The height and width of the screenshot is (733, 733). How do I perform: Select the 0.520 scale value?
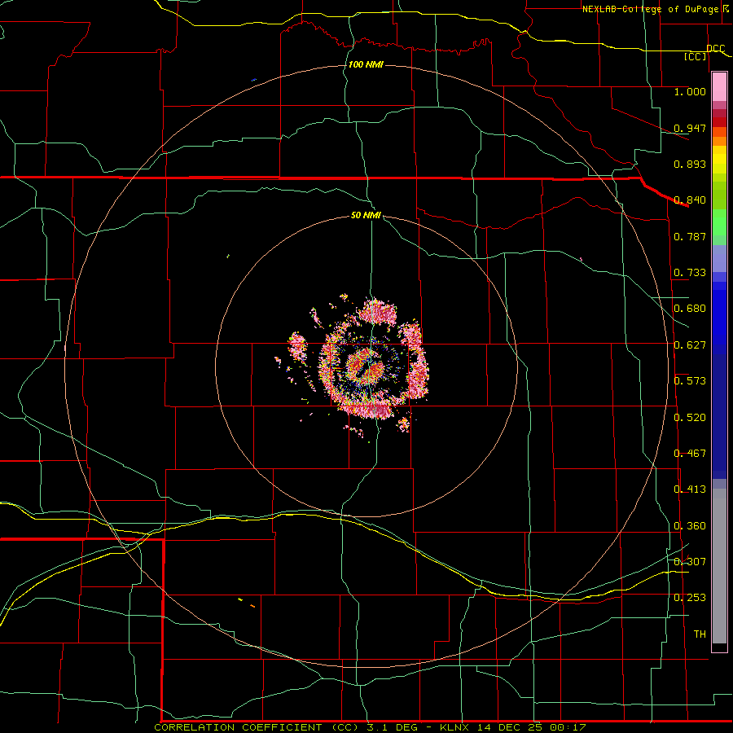pyautogui.click(x=690, y=418)
